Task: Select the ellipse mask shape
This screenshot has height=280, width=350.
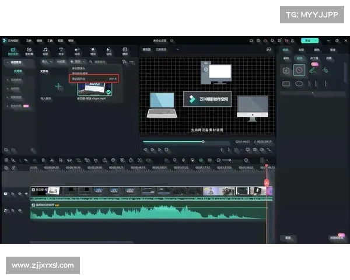Action: pos(299,83)
